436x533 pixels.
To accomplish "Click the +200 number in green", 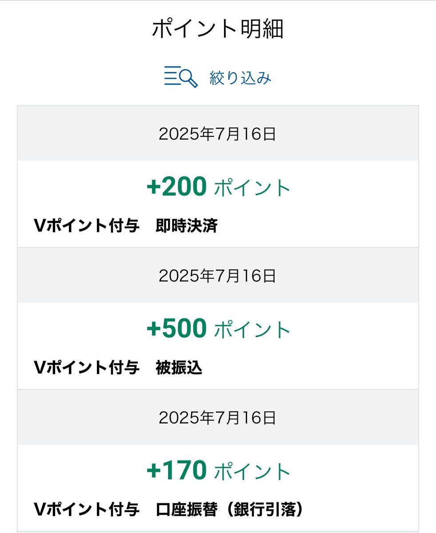I will coord(176,187).
